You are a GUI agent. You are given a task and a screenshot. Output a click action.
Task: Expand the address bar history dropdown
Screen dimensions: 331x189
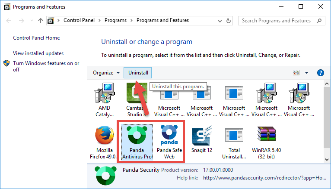coord(220,21)
